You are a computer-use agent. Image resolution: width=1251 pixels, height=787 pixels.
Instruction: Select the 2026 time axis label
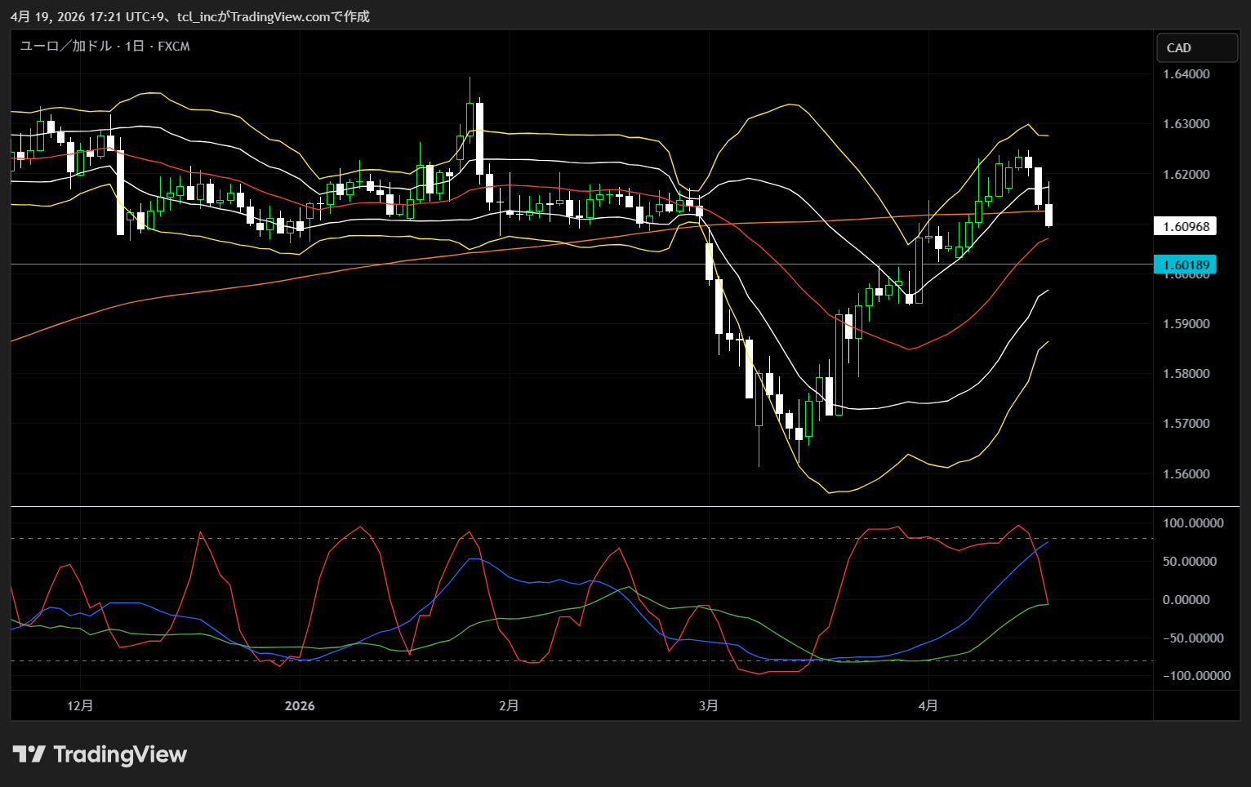click(x=300, y=705)
